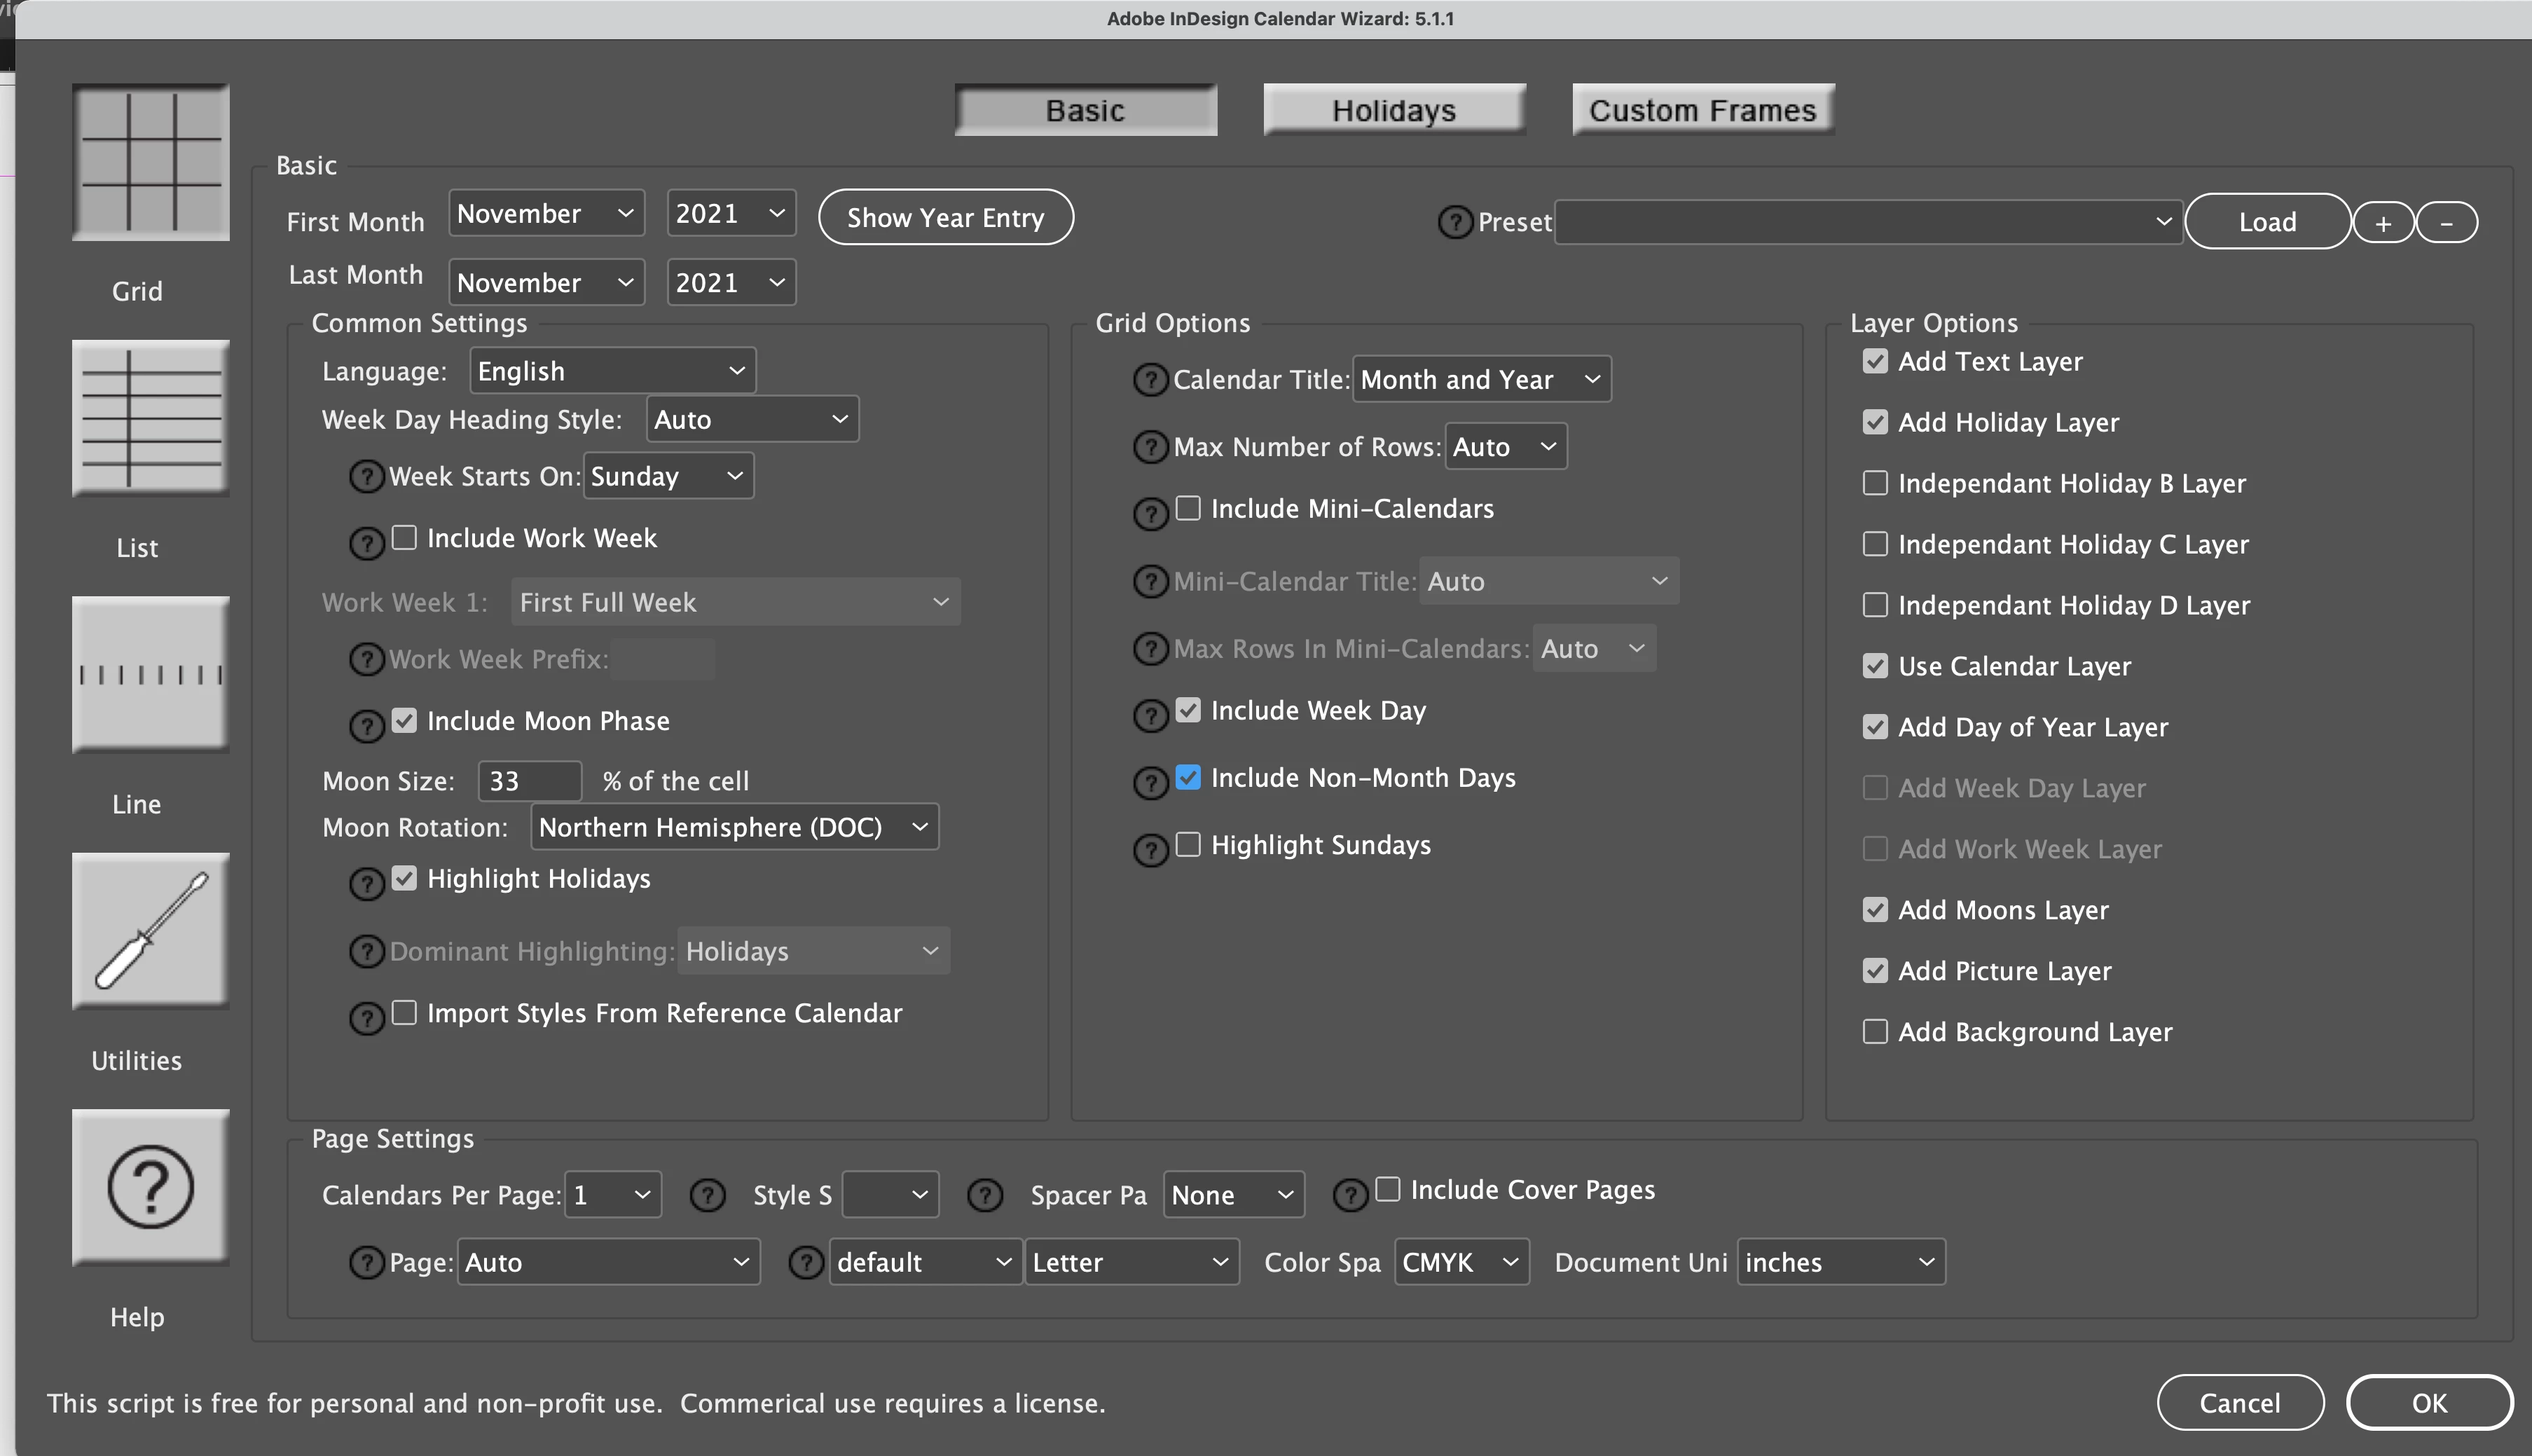Image resolution: width=2532 pixels, height=1456 pixels.
Task: Click the Moon Size input field
Action: click(x=530, y=781)
